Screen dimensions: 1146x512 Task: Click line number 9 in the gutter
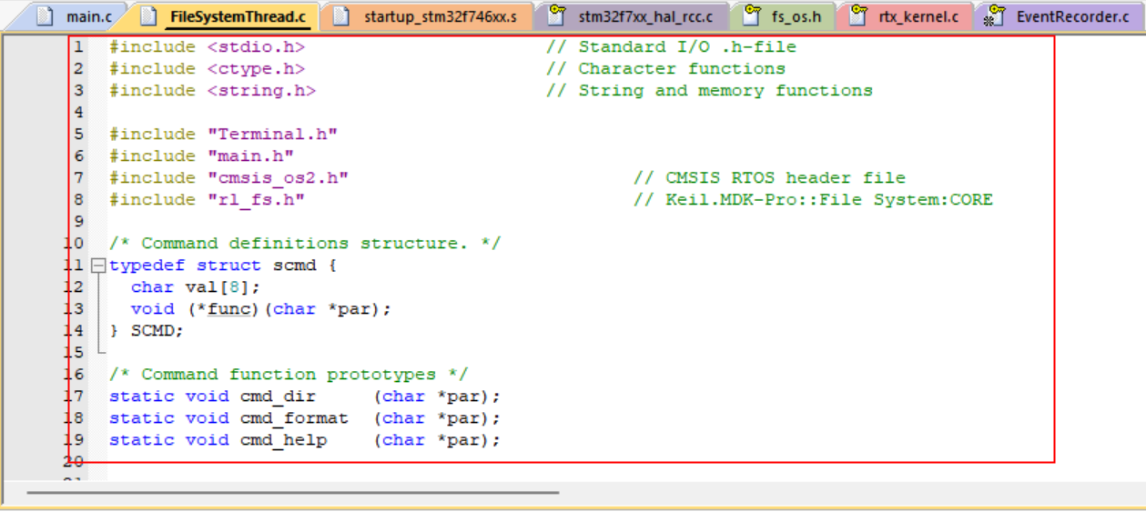tap(78, 222)
